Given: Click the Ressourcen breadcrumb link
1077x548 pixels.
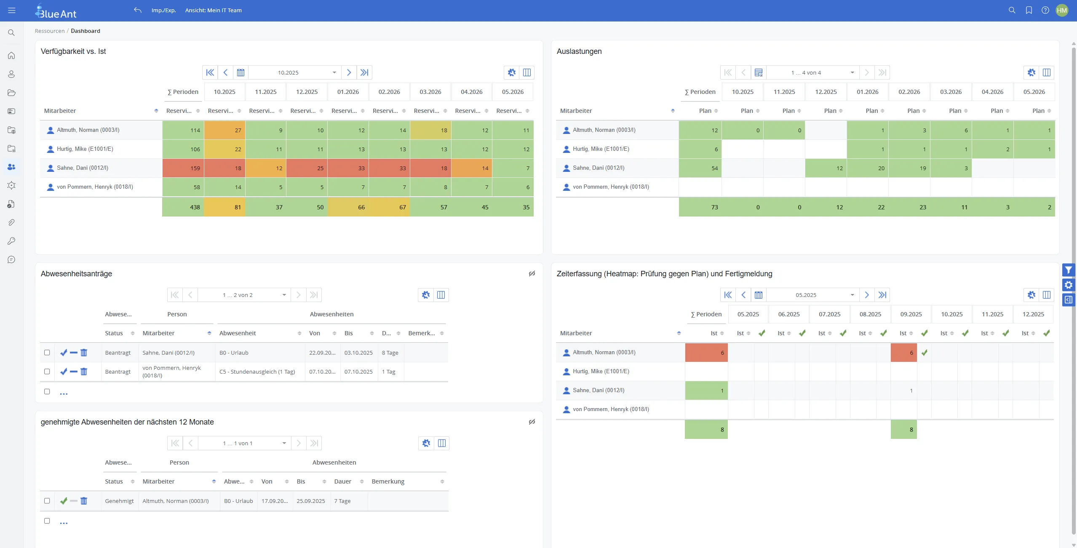Looking at the screenshot, I should click(x=50, y=31).
